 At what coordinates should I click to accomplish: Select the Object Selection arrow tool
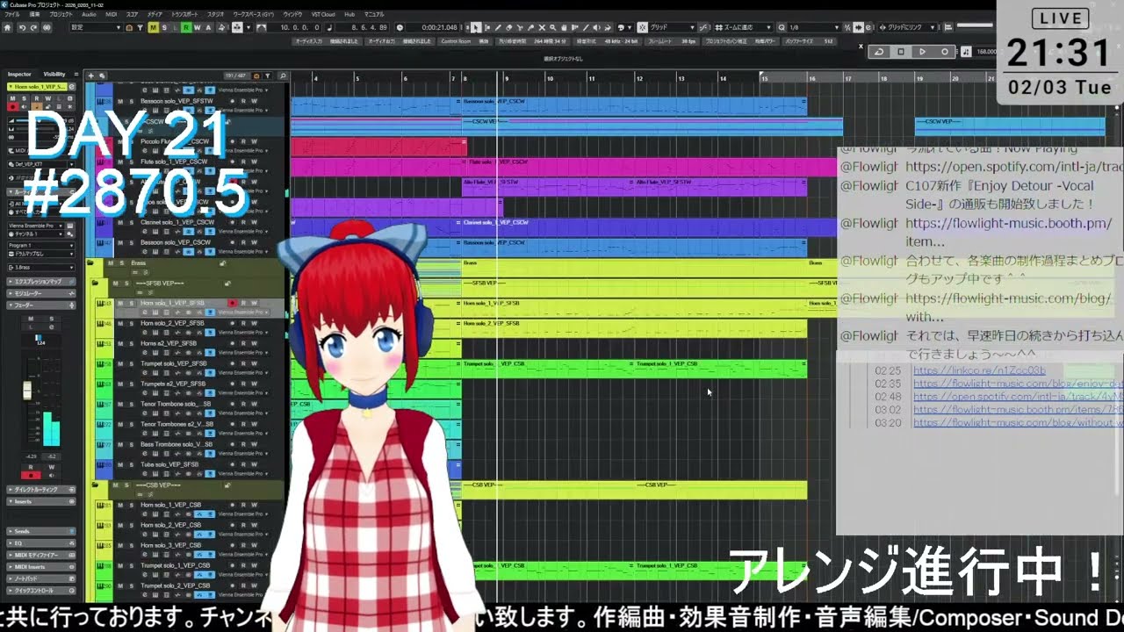tap(476, 27)
